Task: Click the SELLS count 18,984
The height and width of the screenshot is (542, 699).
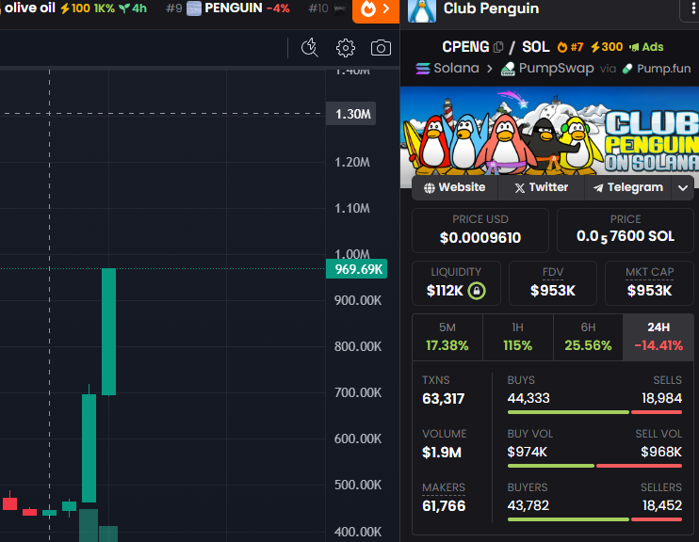Action: 661,398
